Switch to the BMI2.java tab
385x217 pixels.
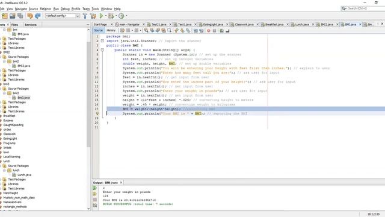(327, 25)
